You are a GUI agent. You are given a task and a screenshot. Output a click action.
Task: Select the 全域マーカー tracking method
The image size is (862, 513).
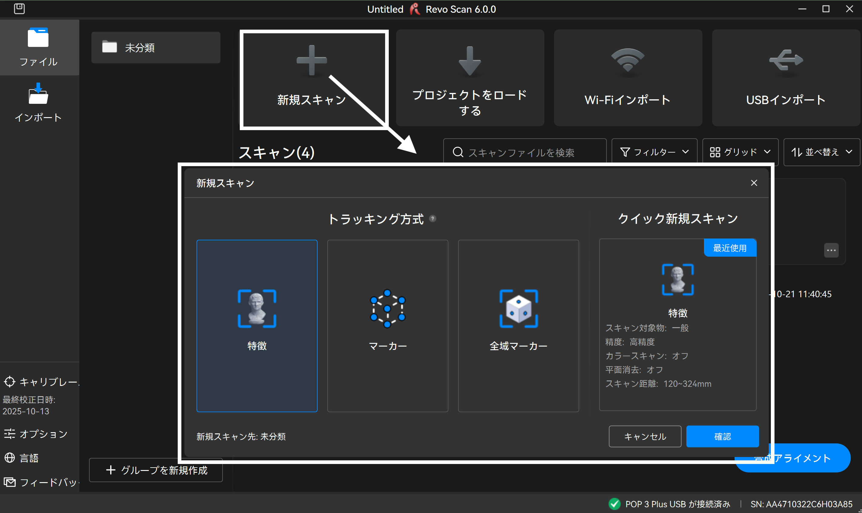[x=518, y=326]
